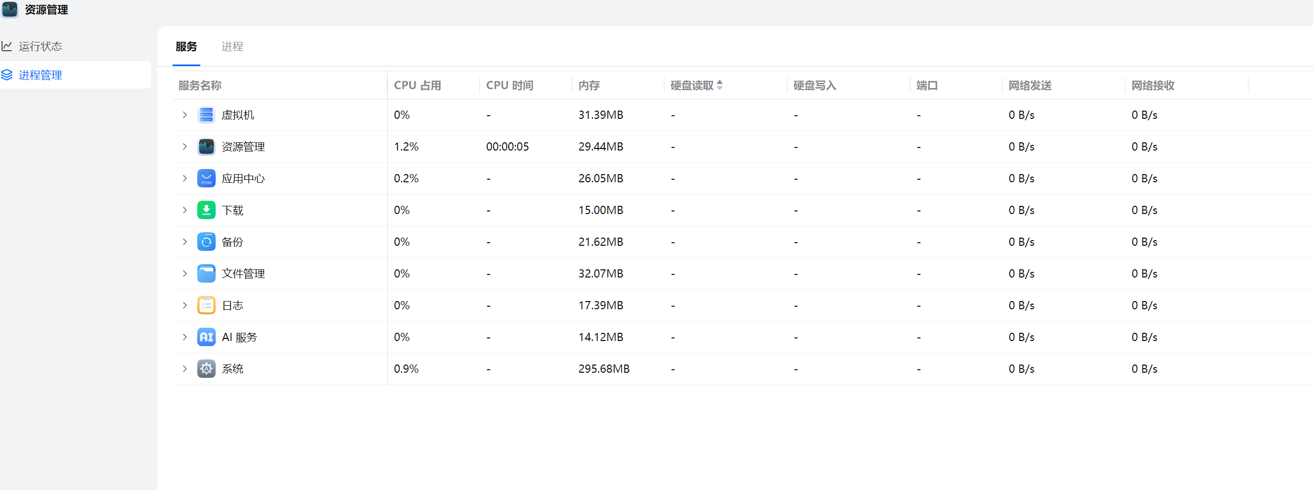Expand the 应用中心 service row

(185, 178)
